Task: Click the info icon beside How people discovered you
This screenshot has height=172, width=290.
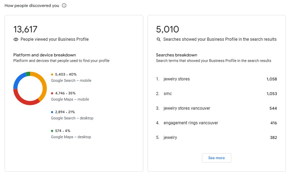Action: coord(64,6)
